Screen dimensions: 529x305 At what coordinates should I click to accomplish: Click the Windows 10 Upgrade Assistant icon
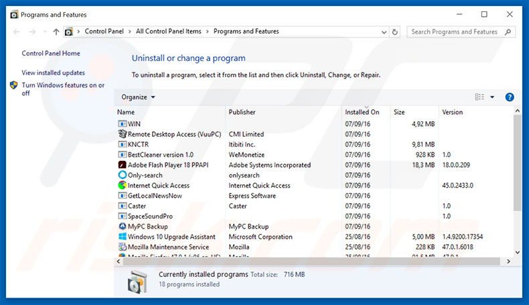point(122,237)
